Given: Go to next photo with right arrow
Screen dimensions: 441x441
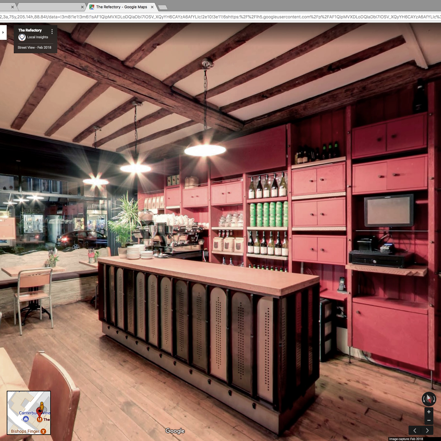Looking at the screenshot, I should (428, 430).
